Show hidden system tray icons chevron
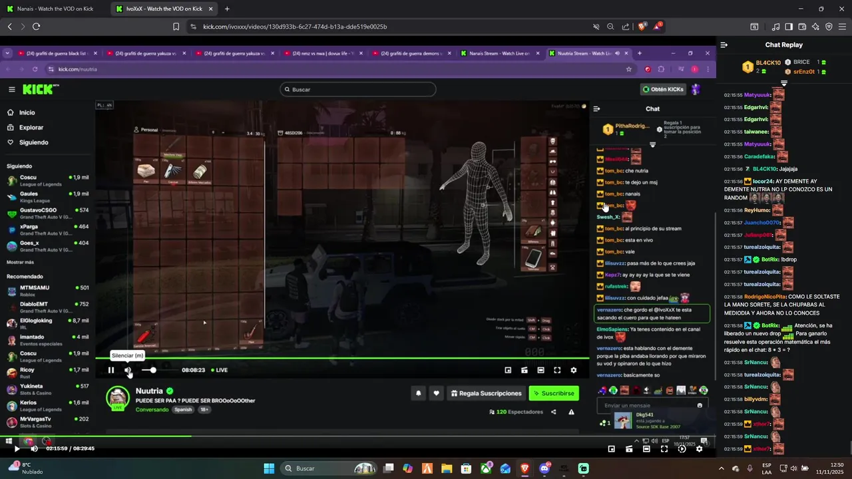This screenshot has width=852, height=479. coord(722,468)
